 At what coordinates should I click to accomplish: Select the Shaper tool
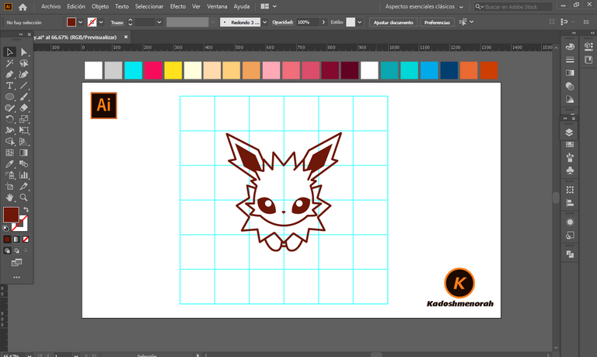click(9, 108)
